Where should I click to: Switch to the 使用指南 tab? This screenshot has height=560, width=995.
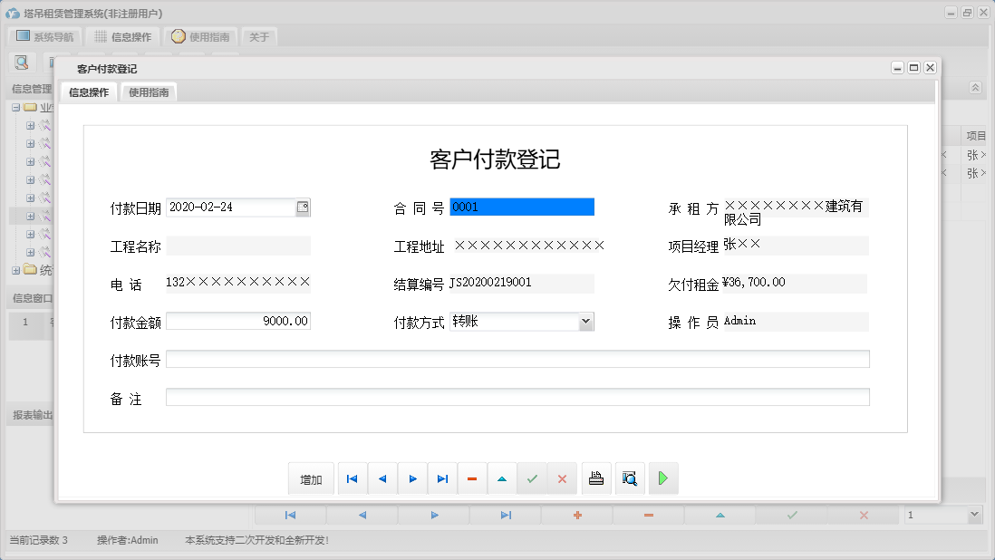(x=148, y=92)
